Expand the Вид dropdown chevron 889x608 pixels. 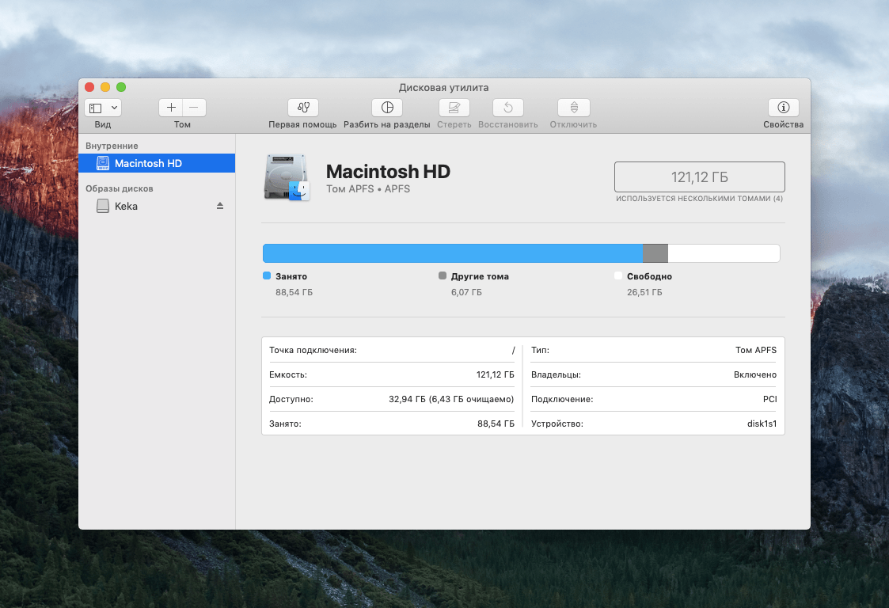coord(115,108)
